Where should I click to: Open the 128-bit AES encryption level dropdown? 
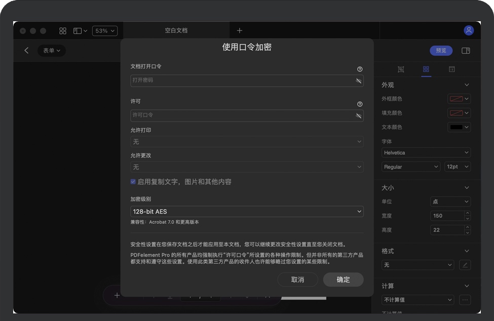247,211
